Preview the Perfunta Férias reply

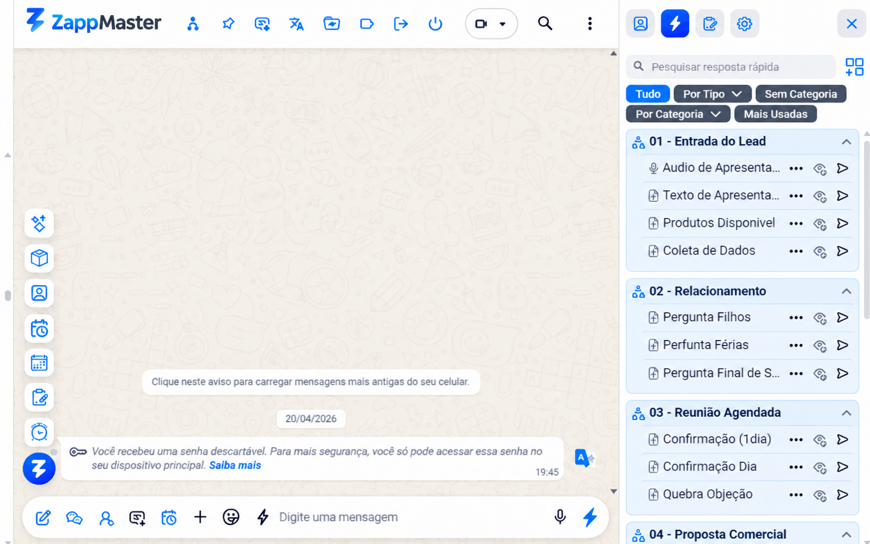pos(820,345)
